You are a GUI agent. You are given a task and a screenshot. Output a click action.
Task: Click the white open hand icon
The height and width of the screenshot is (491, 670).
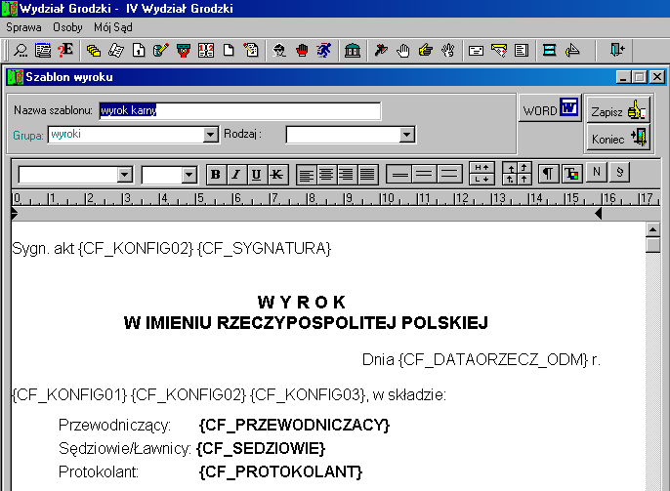coord(403,51)
